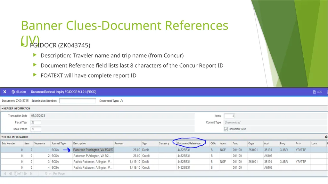Sort by Sign column header

tap(144, 143)
